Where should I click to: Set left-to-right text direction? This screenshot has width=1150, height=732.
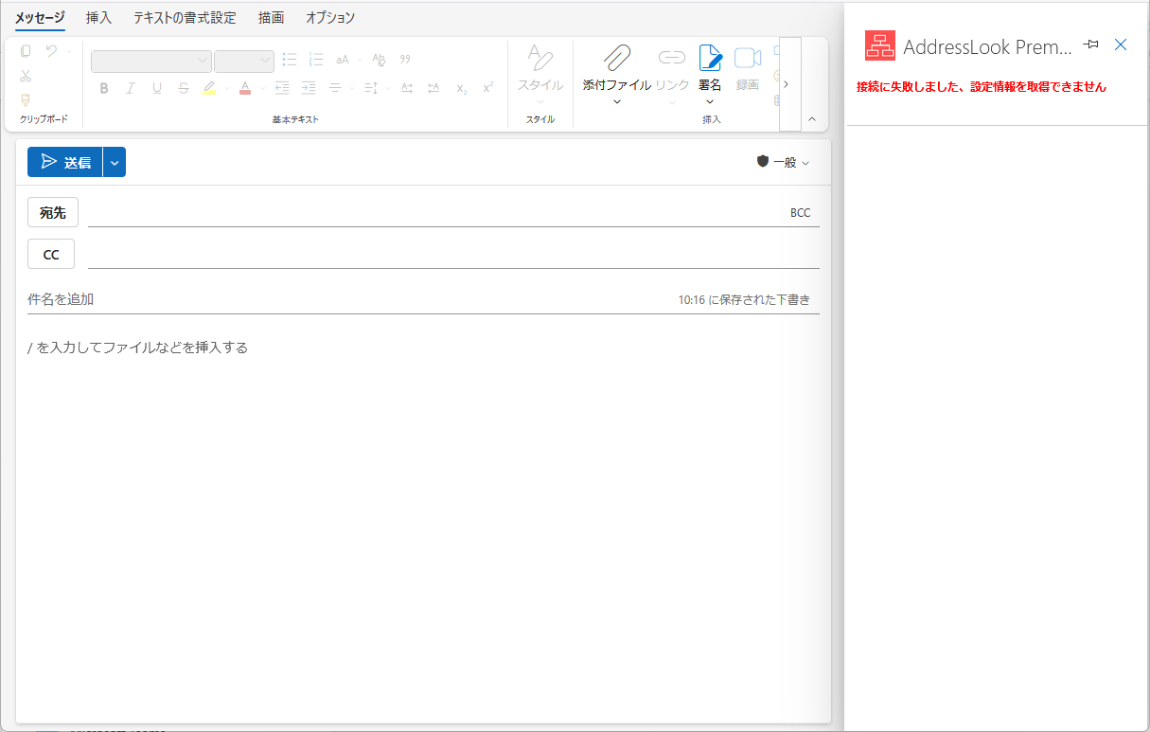click(x=406, y=88)
